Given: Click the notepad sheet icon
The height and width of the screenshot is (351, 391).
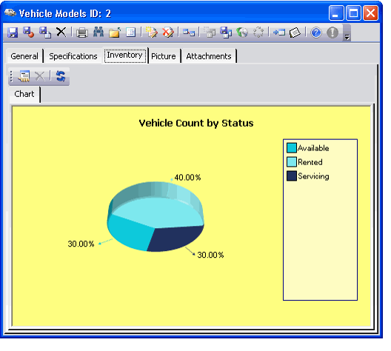Looking at the screenshot, I should coord(295,33).
